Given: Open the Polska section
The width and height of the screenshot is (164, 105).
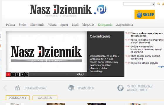Looking at the screenshot, I should [x=10, y=25].
